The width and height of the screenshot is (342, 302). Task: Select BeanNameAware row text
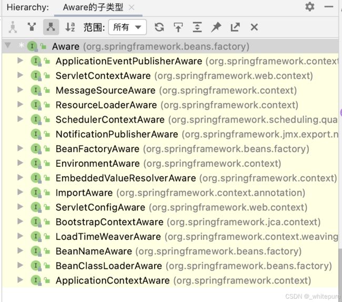94,251
